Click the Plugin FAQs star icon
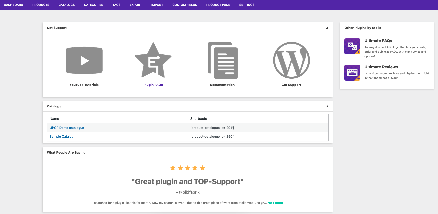The width and height of the screenshot is (438, 214). click(x=153, y=60)
